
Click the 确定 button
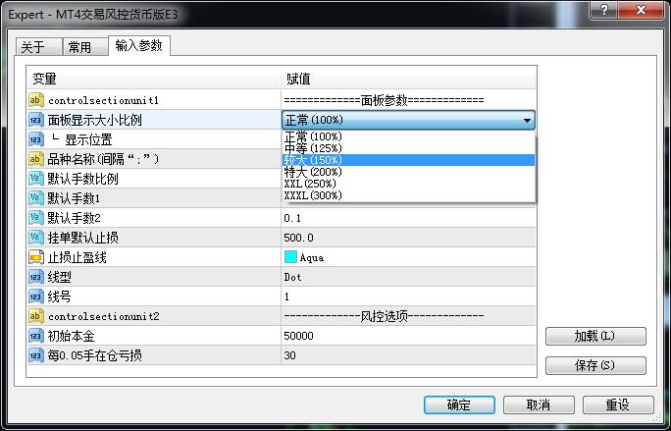(x=459, y=404)
